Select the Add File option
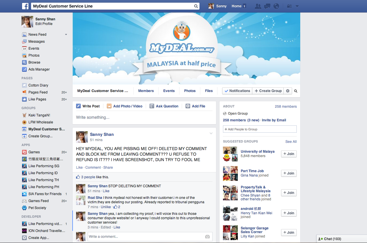The image size is (367, 243). click(195, 106)
